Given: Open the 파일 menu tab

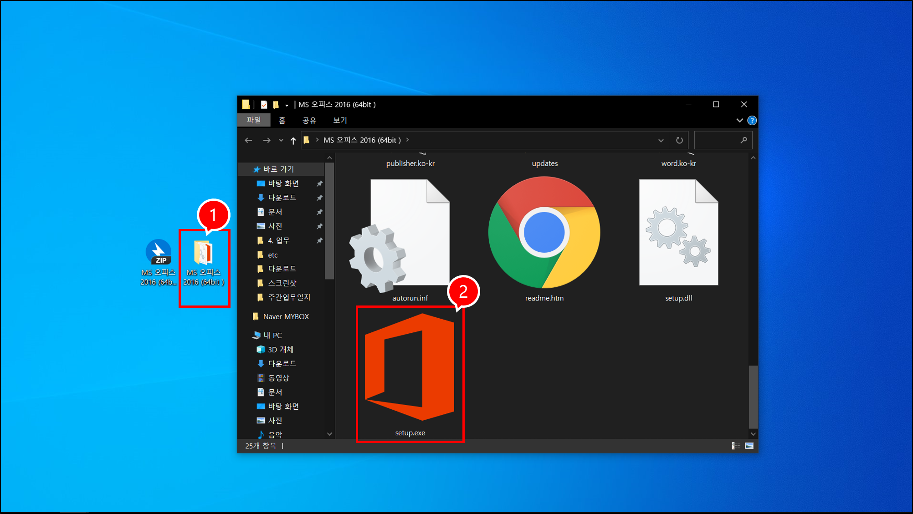Looking at the screenshot, I should (x=254, y=120).
